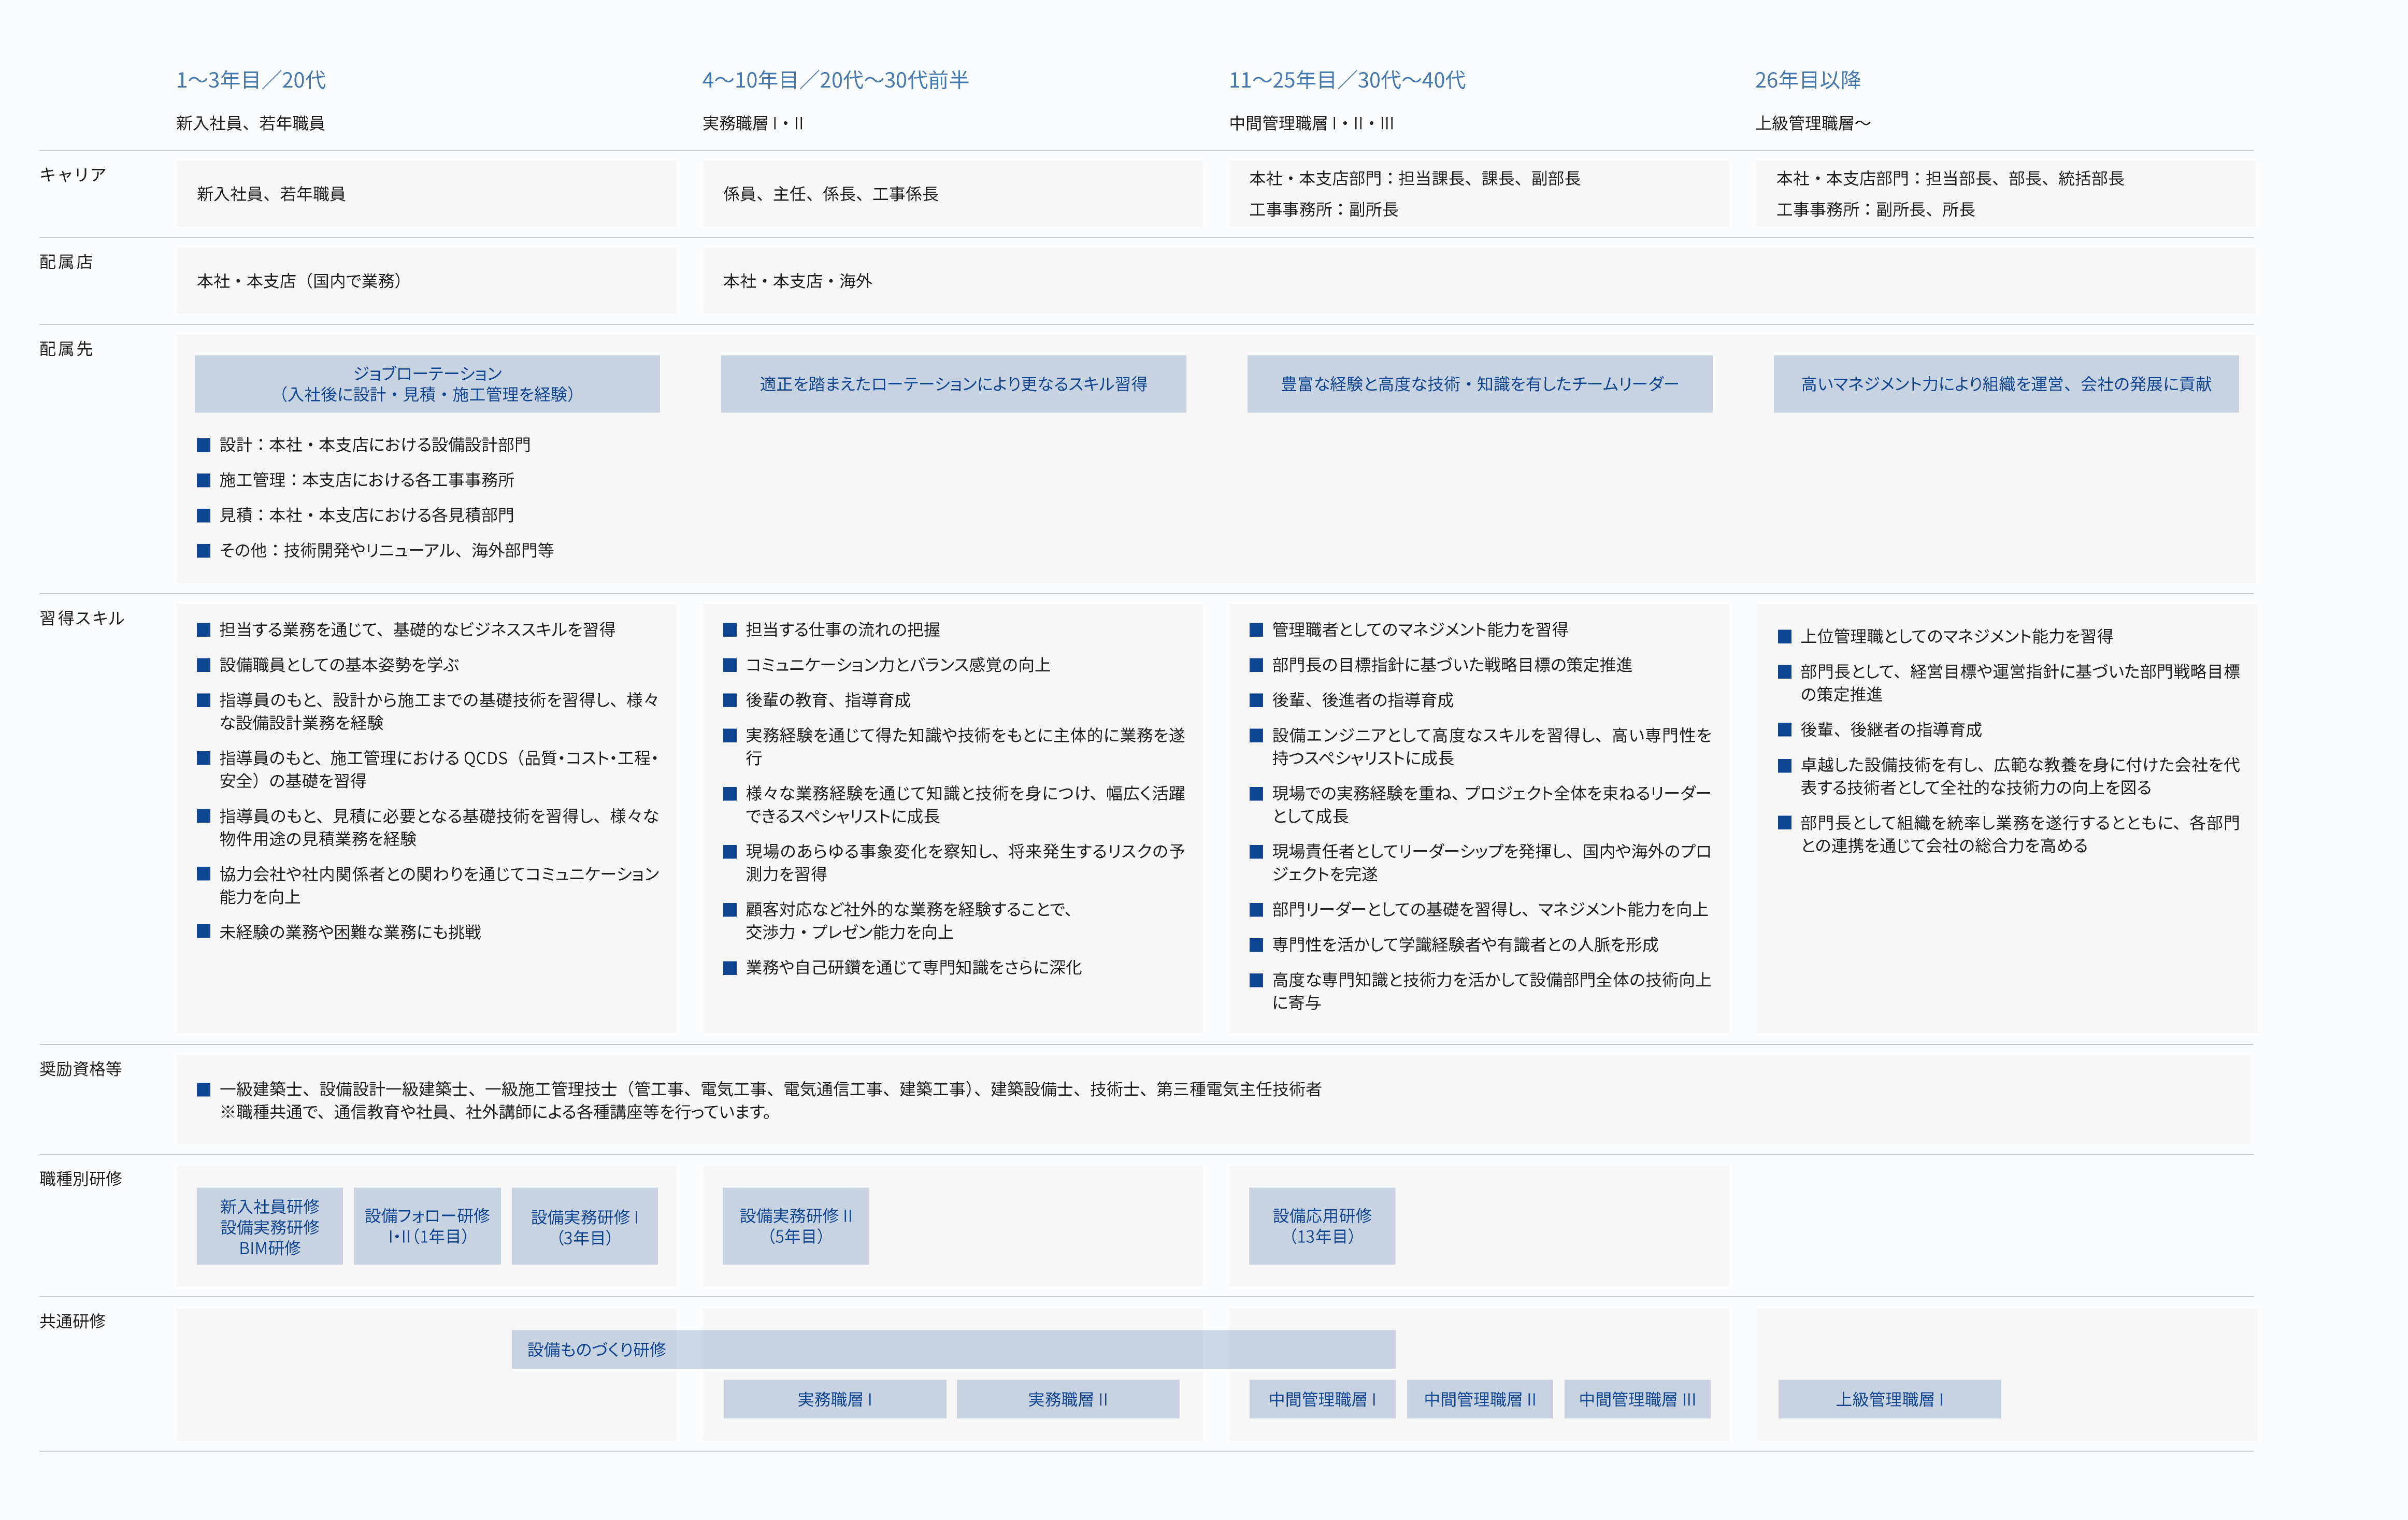Select 中間管理職層Ⅰ training box
Viewport: 2408px width, 1520px height.
coord(1322,1399)
